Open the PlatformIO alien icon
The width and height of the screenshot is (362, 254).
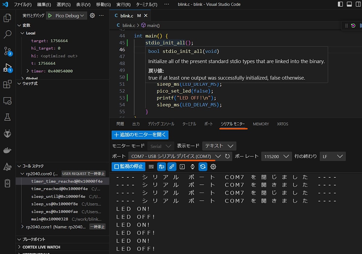(x=7, y=133)
